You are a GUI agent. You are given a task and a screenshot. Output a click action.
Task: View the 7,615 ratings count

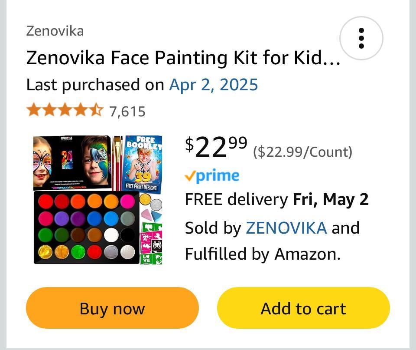[127, 112]
